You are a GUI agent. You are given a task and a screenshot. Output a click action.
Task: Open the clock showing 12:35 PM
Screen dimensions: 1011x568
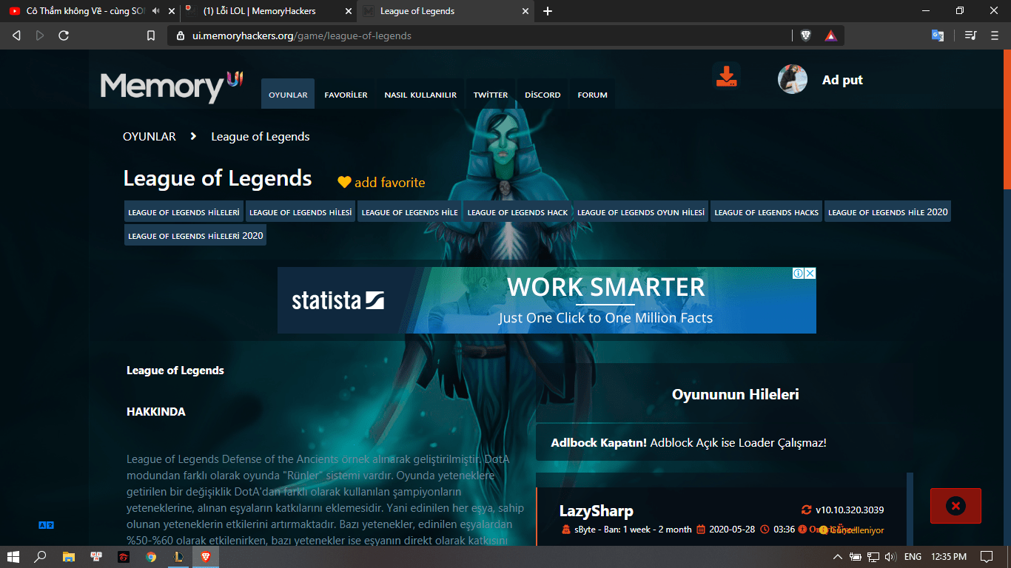tap(949, 556)
